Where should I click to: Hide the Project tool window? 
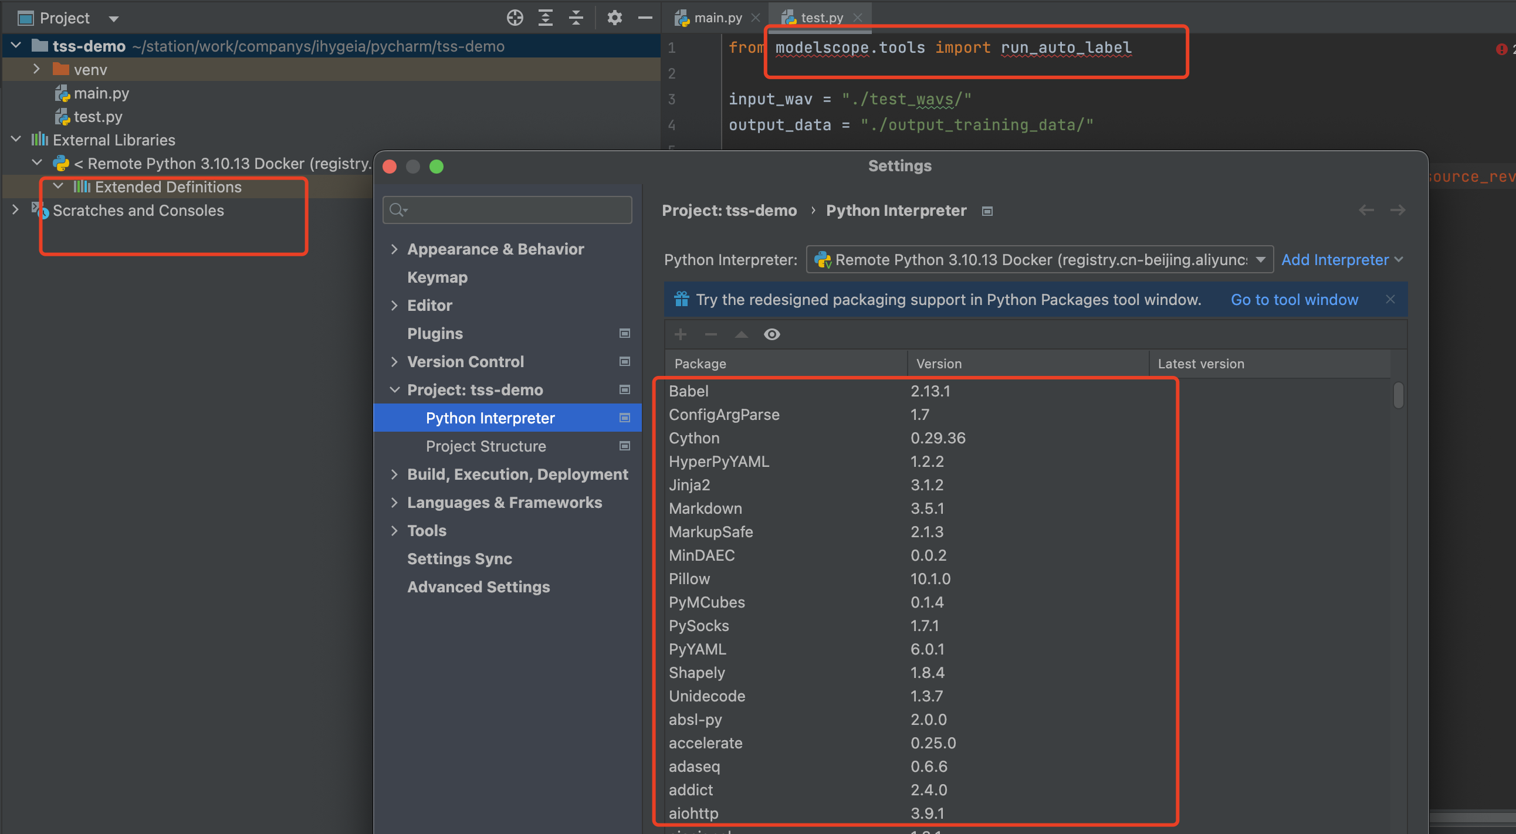645,18
